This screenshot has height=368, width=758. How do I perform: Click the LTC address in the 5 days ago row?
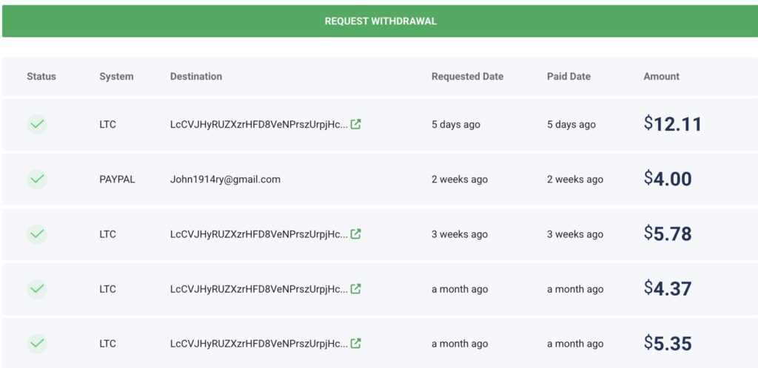(x=258, y=124)
